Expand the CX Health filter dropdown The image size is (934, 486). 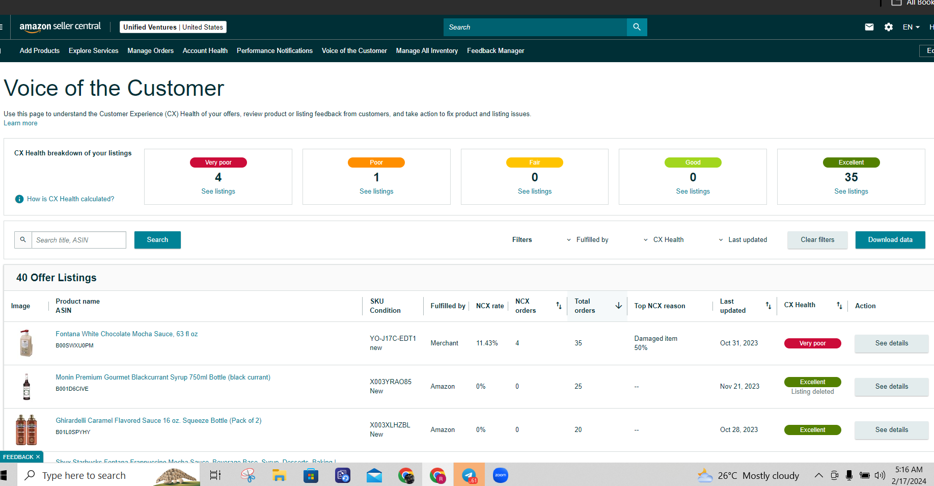pos(664,240)
